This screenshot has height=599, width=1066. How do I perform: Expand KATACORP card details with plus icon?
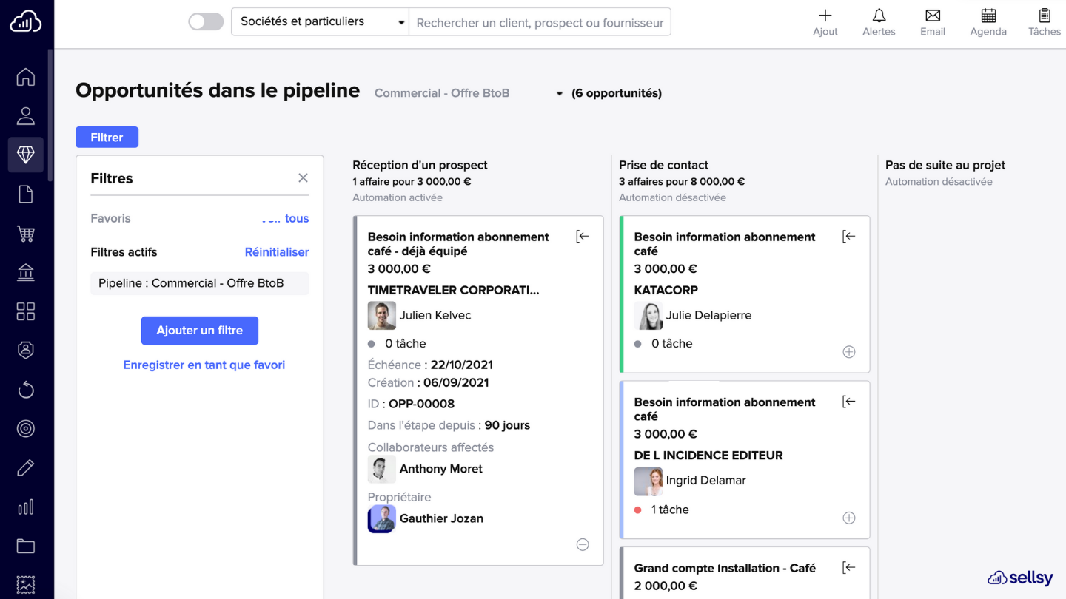849,352
